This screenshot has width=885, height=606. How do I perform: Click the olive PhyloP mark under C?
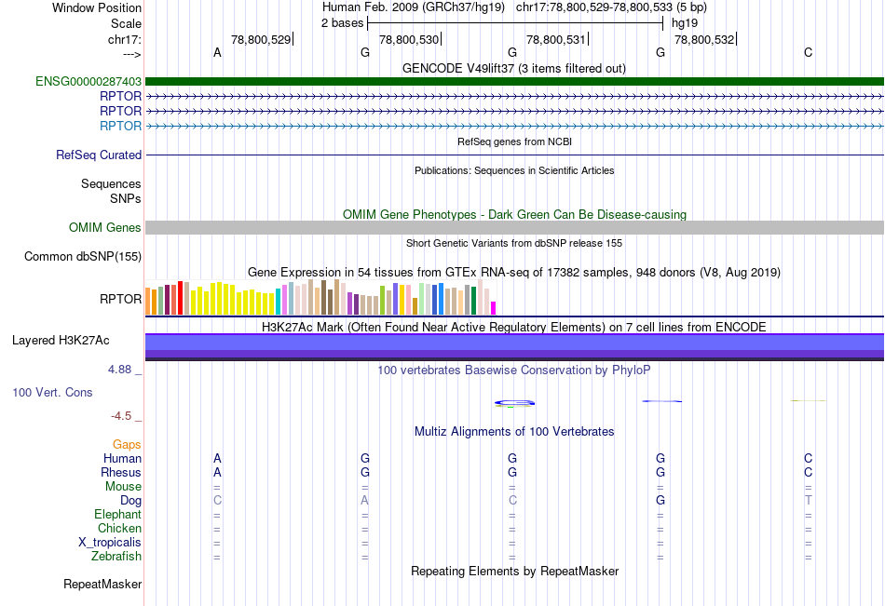(x=809, y=400)
